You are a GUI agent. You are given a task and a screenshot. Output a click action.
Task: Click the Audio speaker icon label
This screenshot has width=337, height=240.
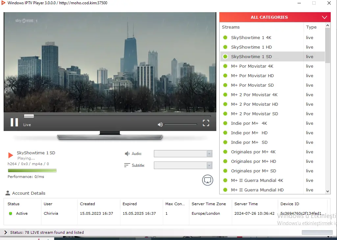(127, 154)
